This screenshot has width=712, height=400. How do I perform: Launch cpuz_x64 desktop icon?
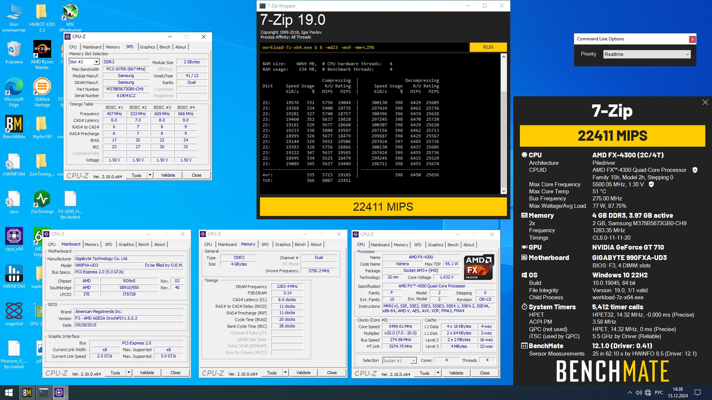point(14,240)
